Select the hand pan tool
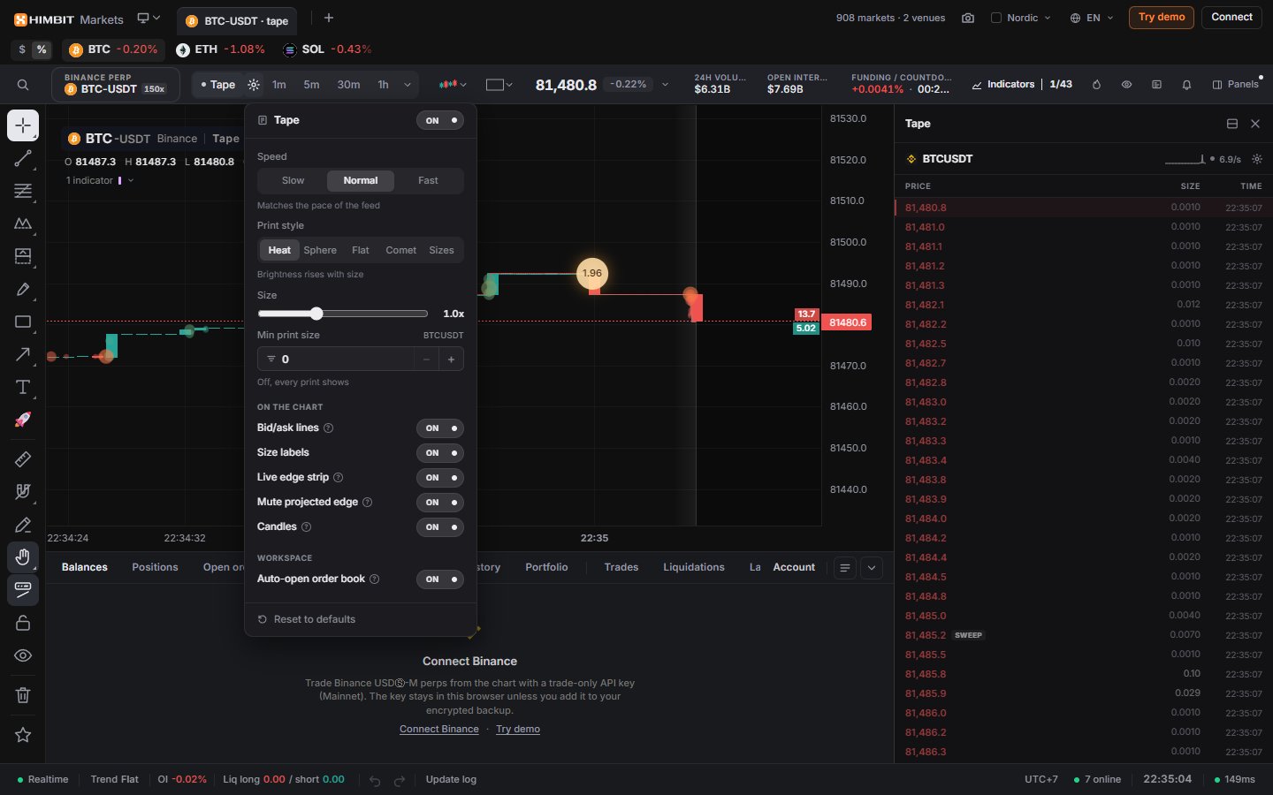 coord(23,556)
